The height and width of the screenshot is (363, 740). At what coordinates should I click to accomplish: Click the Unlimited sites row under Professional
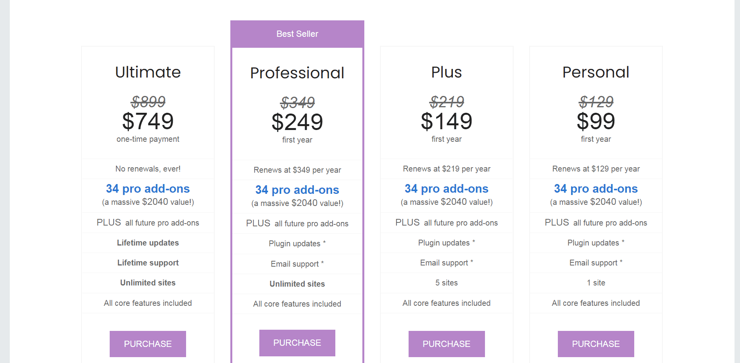[297, 284]
